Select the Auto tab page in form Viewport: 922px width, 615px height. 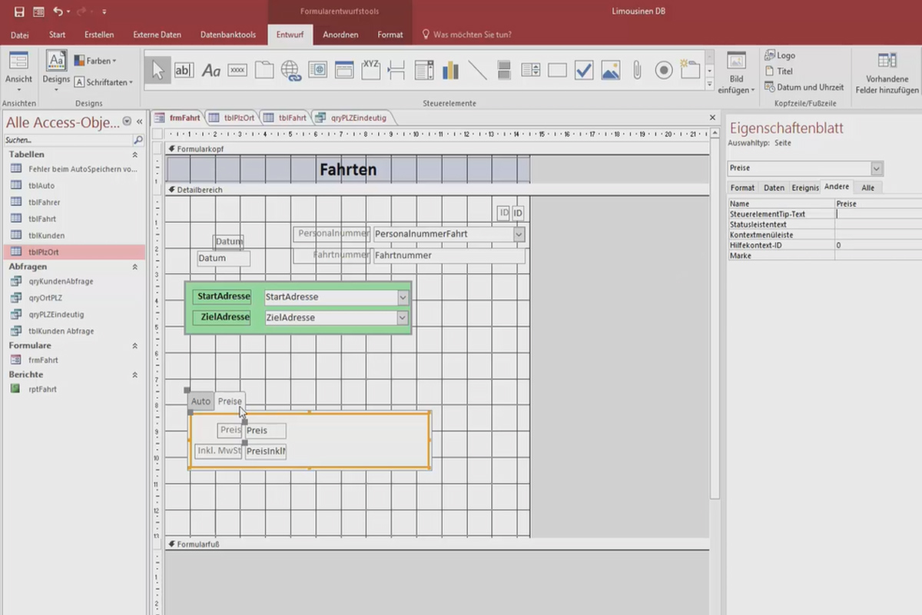click(201, 401)
